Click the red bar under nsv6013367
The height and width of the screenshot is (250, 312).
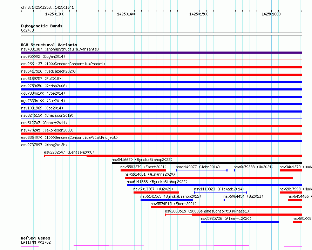point(156,192)
